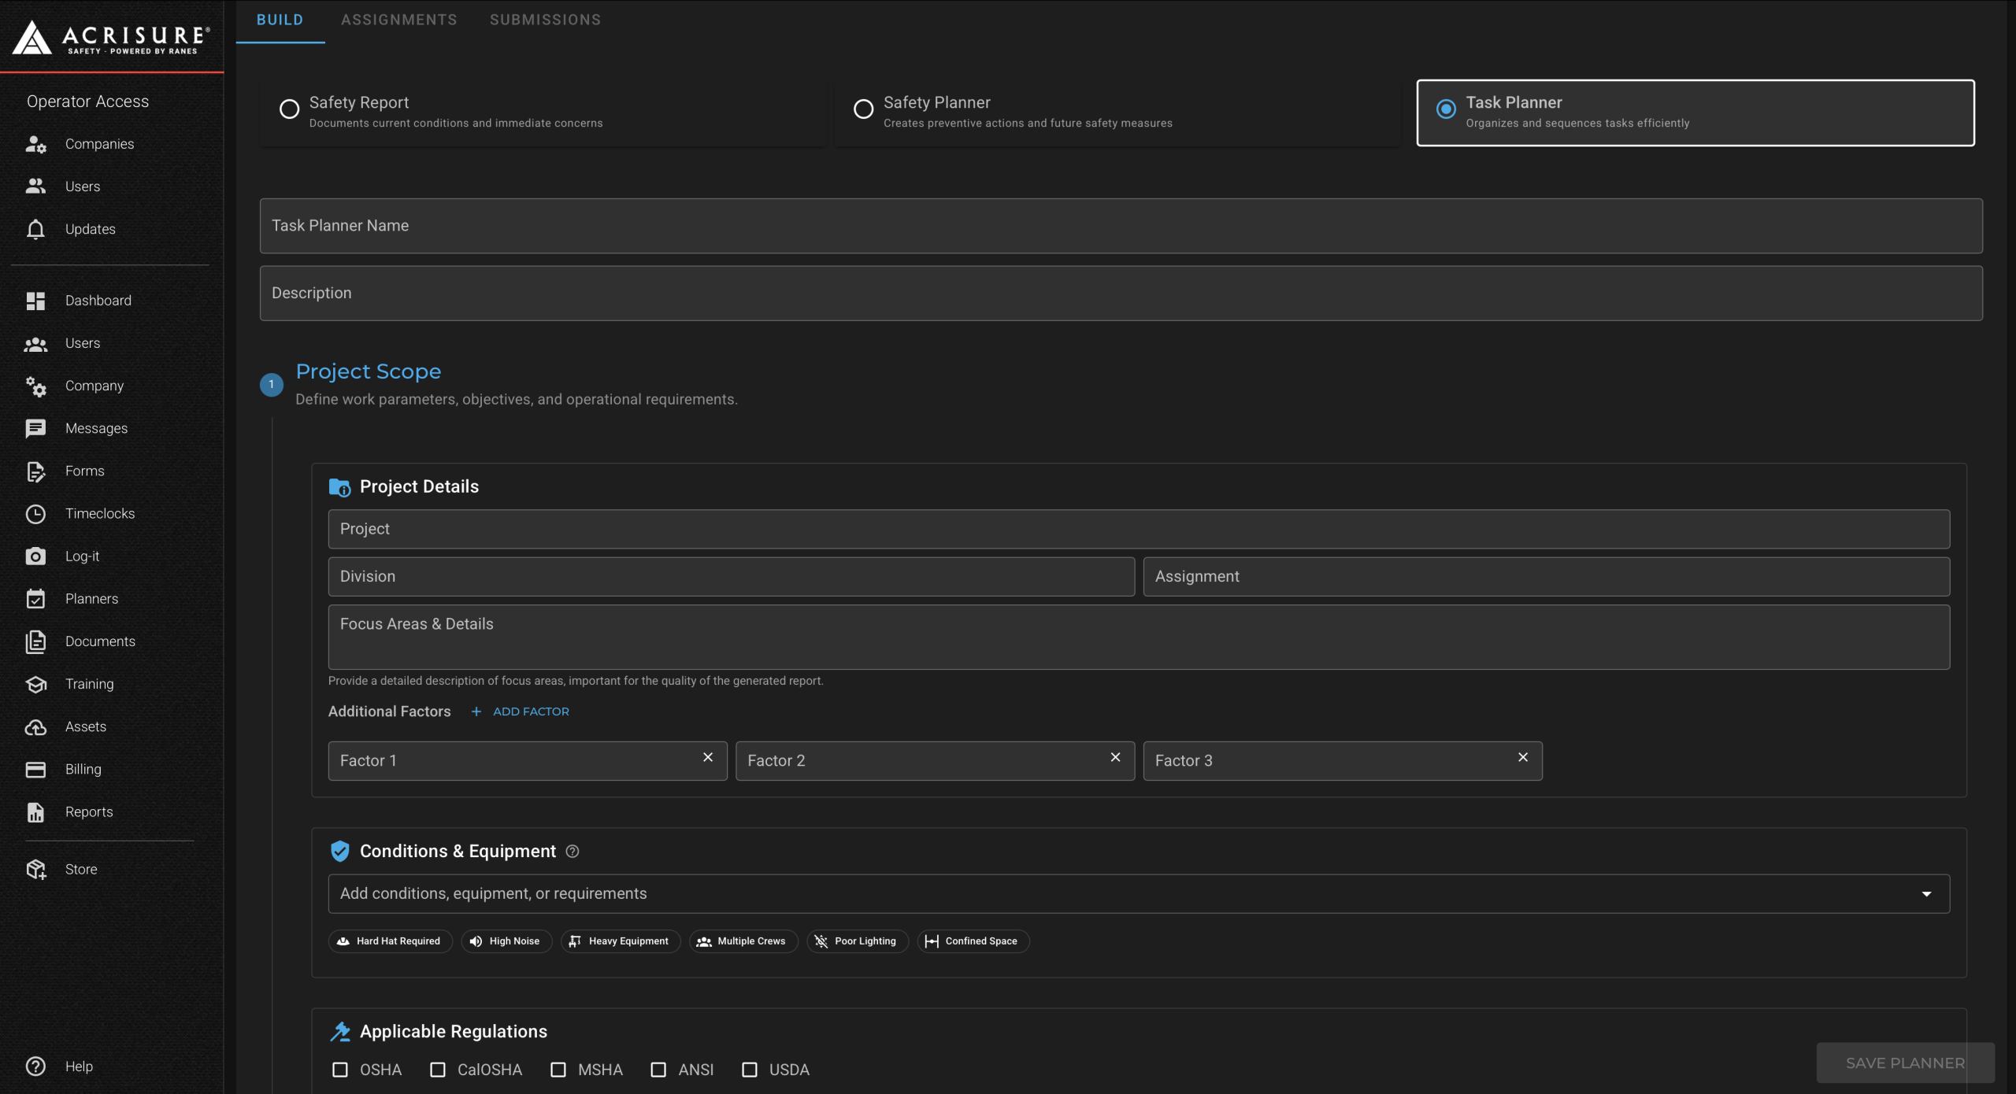Viewport: 2016px width, 1094px height.
Task: Open the Store
Action: click(80, 869)
